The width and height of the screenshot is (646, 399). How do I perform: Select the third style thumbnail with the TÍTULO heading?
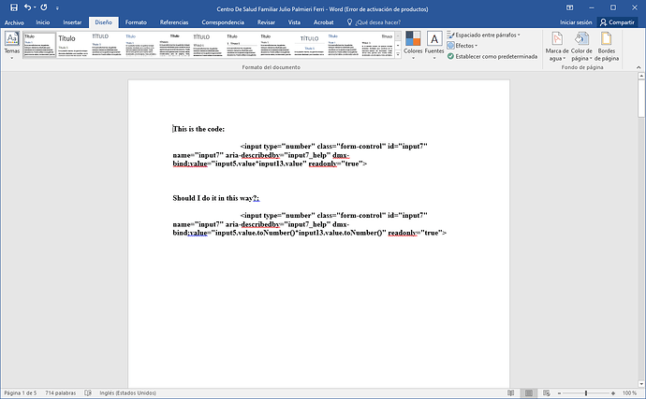[x=107, y=45]
